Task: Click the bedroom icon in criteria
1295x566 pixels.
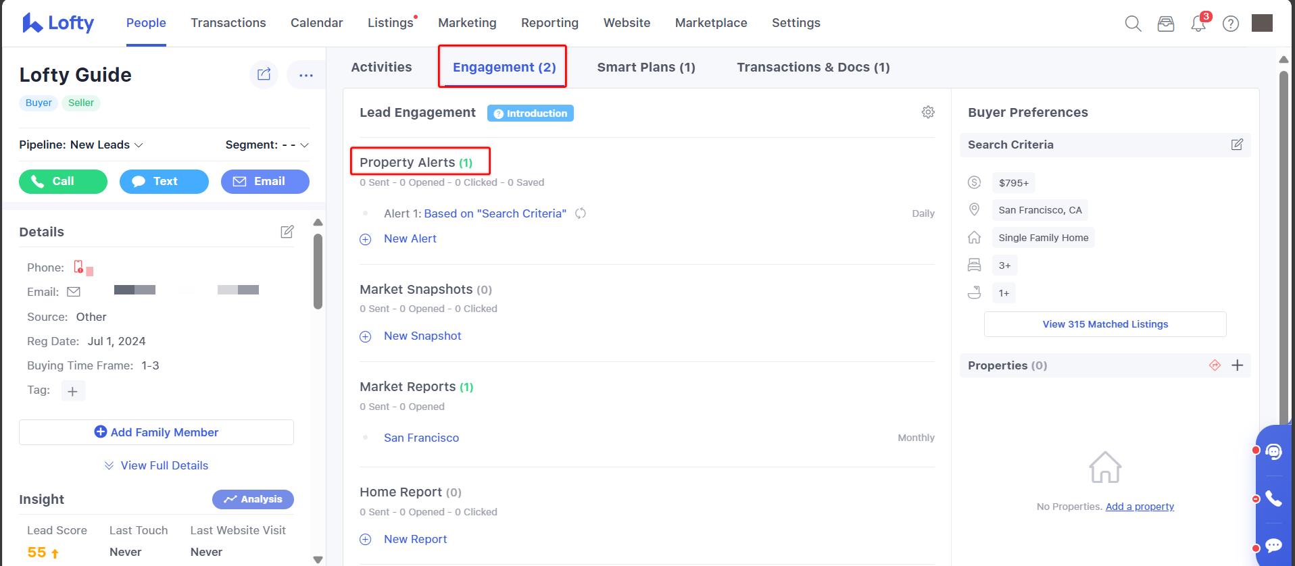Action: coord(974,265)
